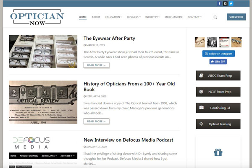Screen dimensions: 252x168
Task: Open The Eyewear After Party article title
Action: tap(109, 38)
